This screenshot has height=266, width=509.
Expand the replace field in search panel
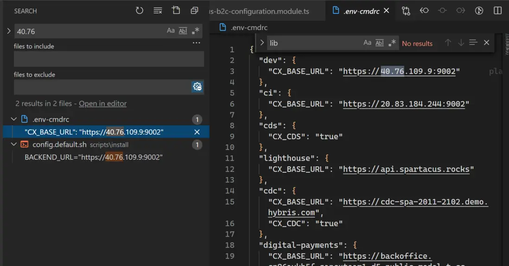(9, 31)
